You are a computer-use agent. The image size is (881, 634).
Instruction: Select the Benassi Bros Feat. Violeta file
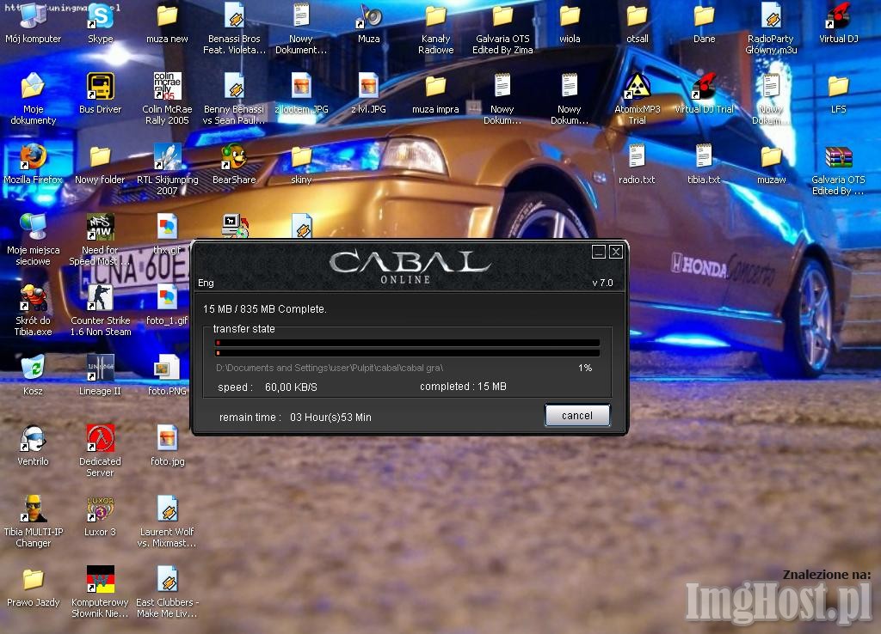click(234, 17)
